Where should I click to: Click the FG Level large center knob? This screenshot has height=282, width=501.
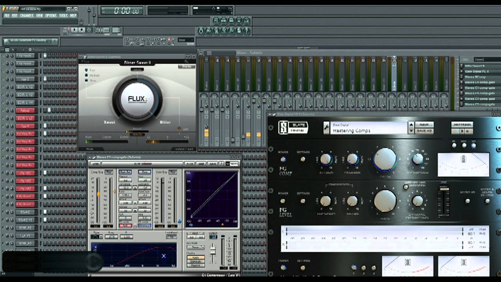click(385, 201)
